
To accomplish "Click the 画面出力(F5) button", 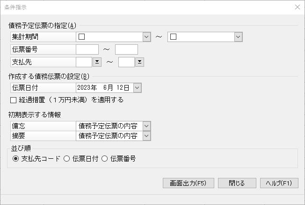I will tap(189, 183).
